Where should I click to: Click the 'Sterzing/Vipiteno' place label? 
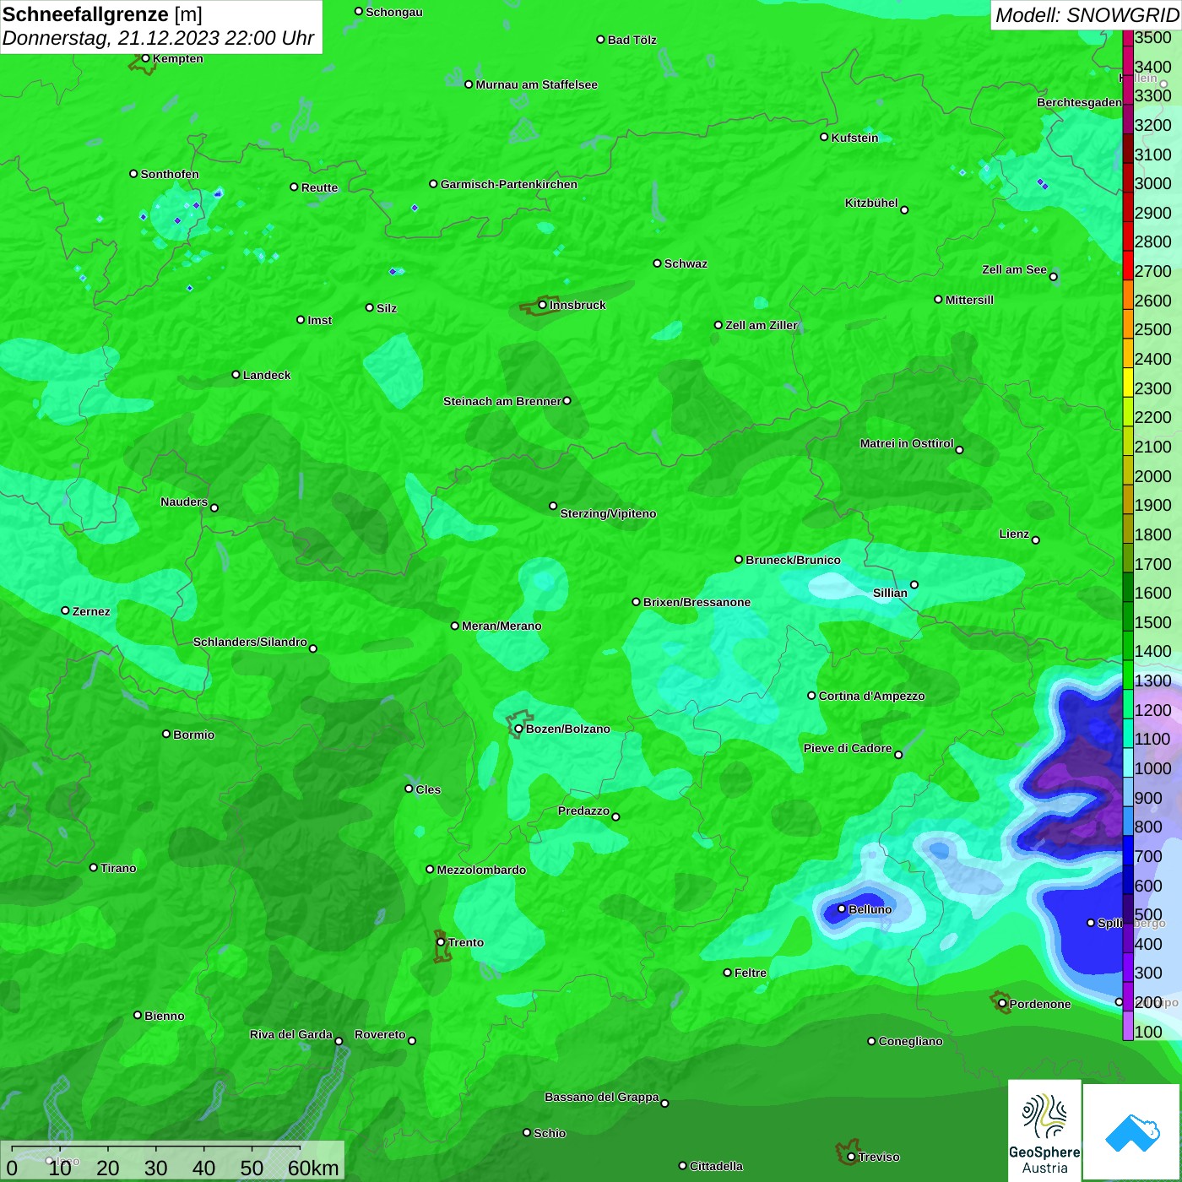coord(608,513)
